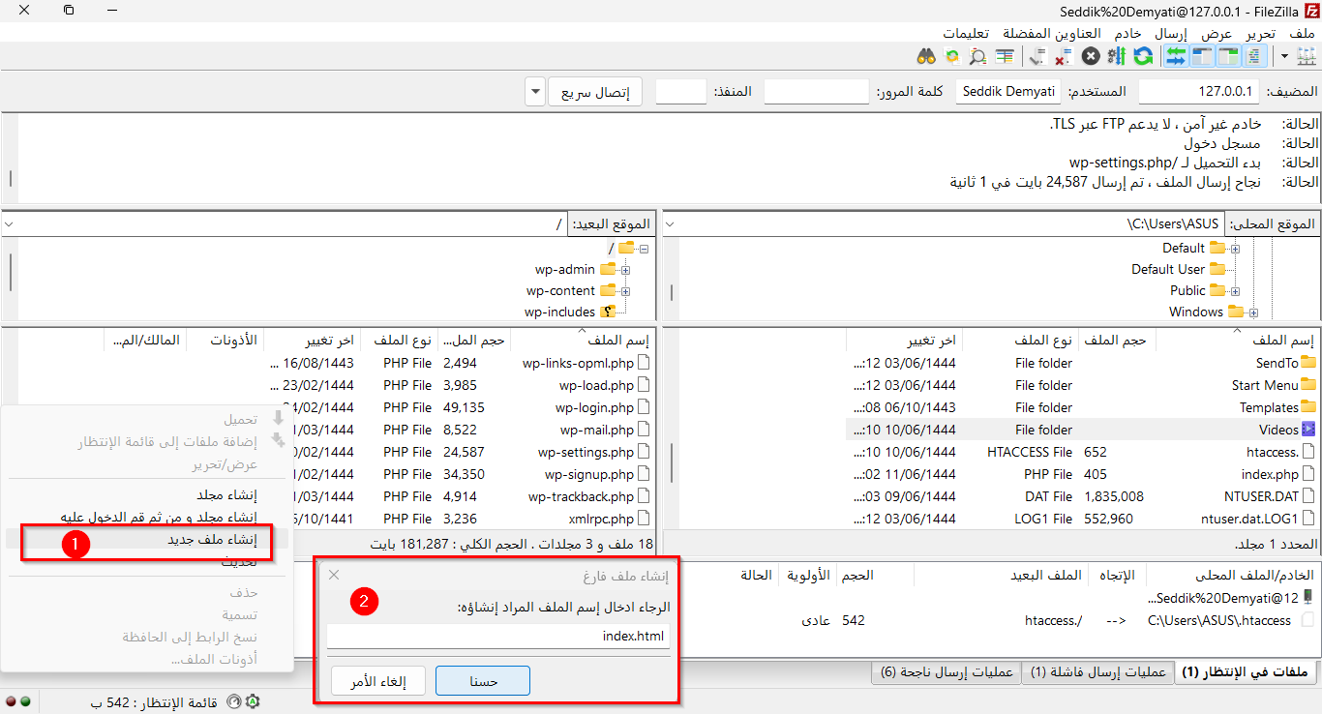Click the index.html filename input field
Image resolution: width=1322 pixels, height=714 pixels.
pos(498,637)
